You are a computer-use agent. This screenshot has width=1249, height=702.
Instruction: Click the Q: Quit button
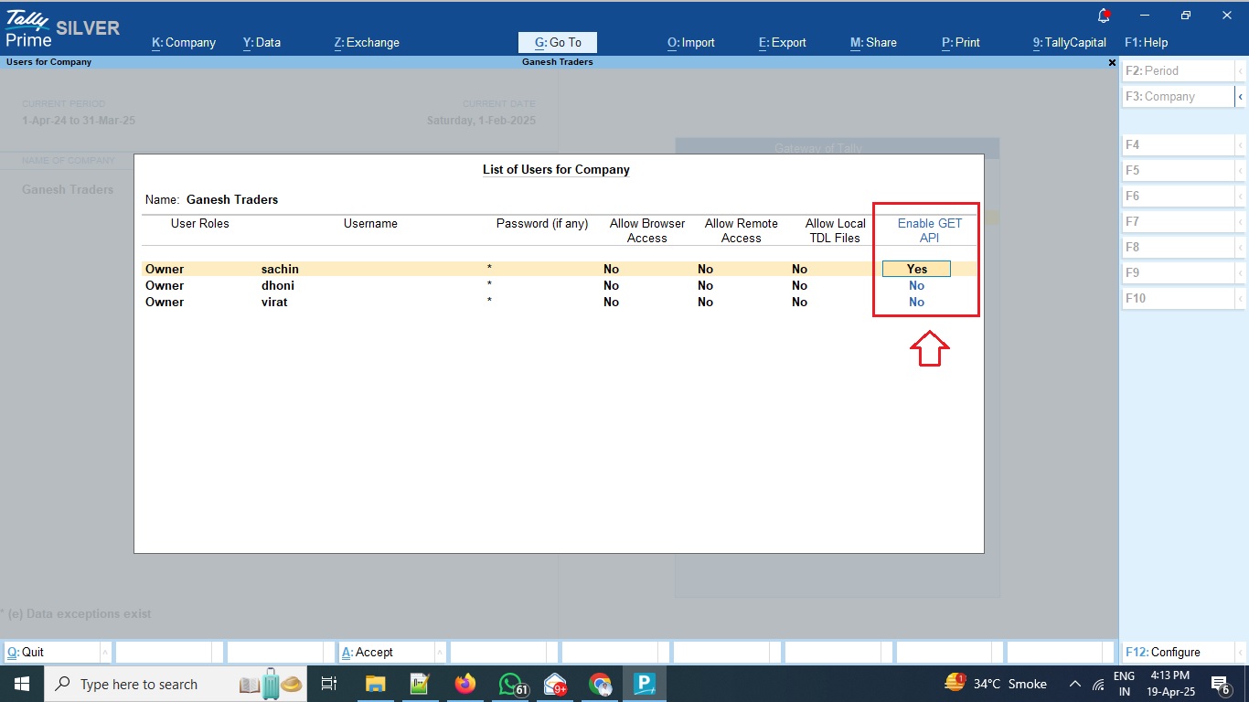[x=51, y=653]
